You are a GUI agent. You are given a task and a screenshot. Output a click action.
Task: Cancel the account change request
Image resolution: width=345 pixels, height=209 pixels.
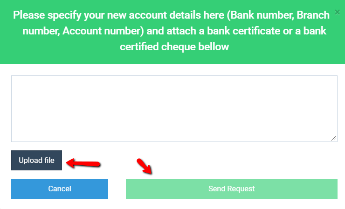tap(60, 189)
